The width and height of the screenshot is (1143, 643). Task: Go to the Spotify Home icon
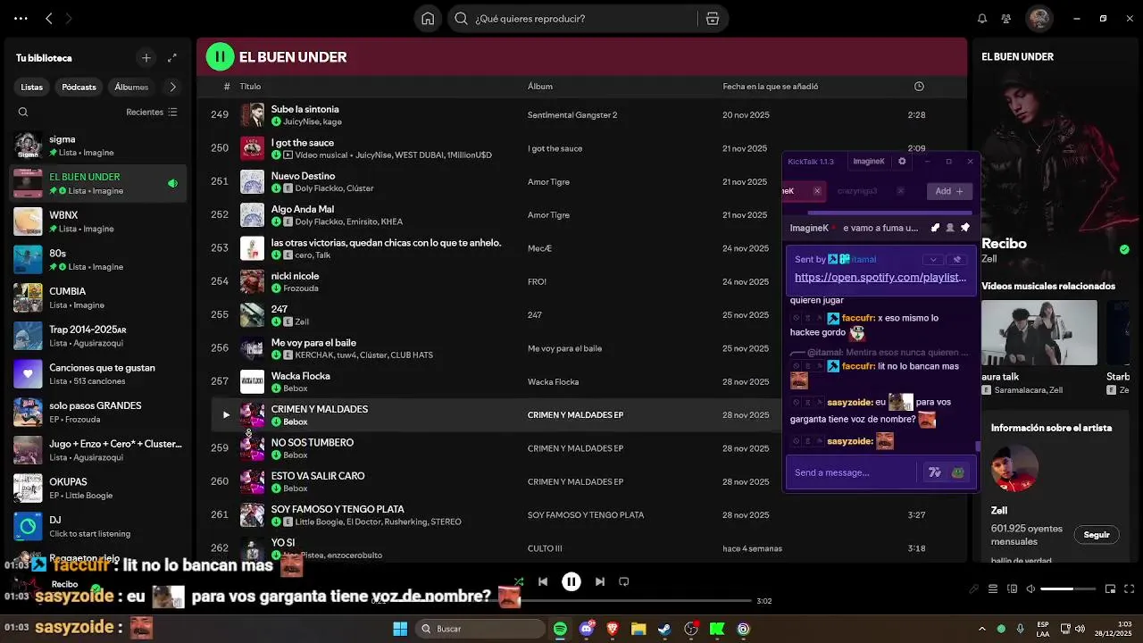point(428,19)
